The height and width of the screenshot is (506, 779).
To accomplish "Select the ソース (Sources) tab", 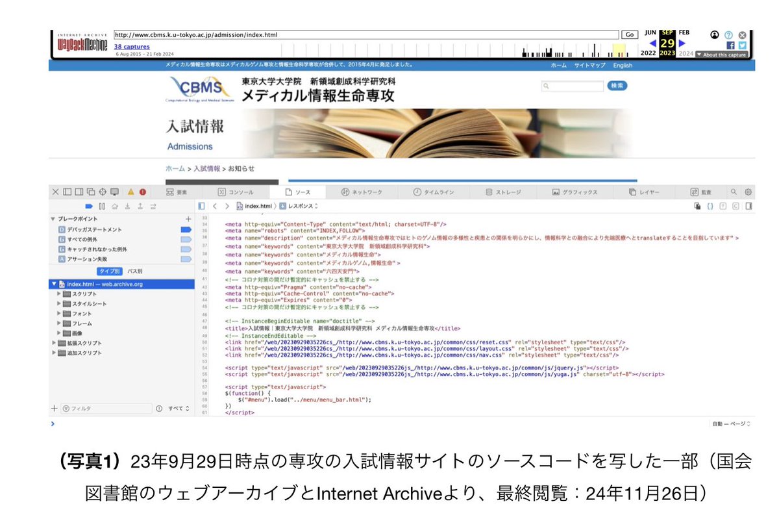I will (299, 192).
